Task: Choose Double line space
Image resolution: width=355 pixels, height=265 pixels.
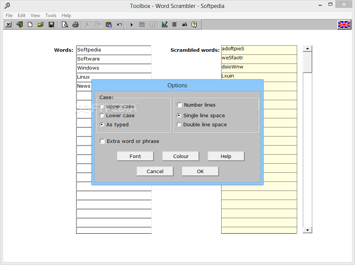Action: [202, 124]
